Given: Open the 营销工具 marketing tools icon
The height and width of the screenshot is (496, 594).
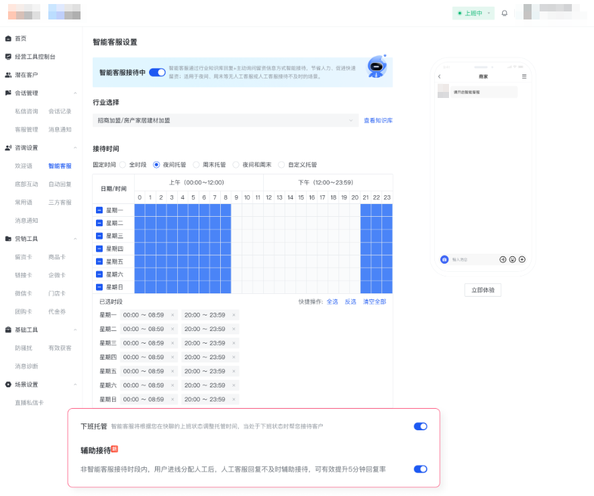Looking at the screenshot, I should (8, 238).
